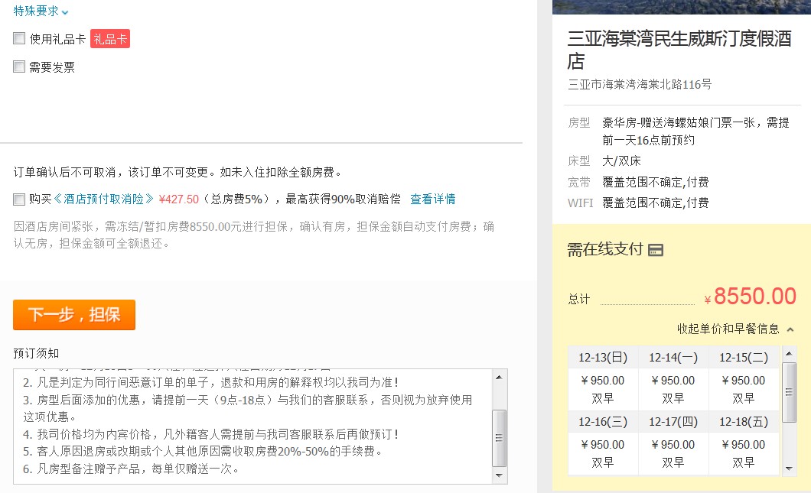This screenshot has height=493, width=811.
Task: Click the chevron icon next to 特殊要求
Action: [x=65, y=12]
